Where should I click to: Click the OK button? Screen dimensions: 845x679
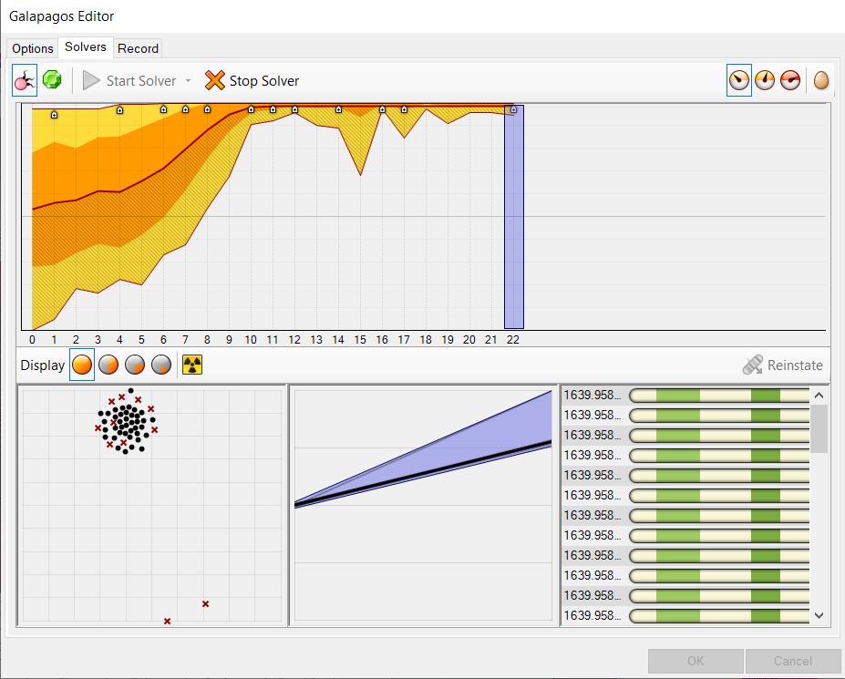pyautogui.click(x=696, y=661)
